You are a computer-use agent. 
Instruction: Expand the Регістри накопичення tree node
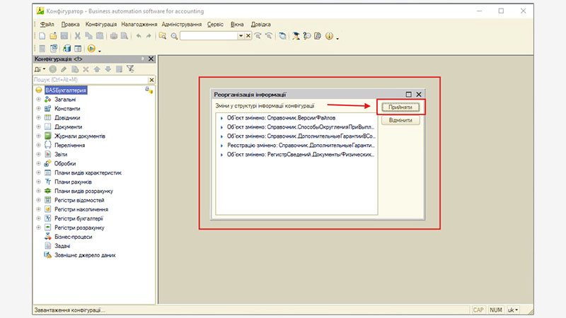click(38, 210)
